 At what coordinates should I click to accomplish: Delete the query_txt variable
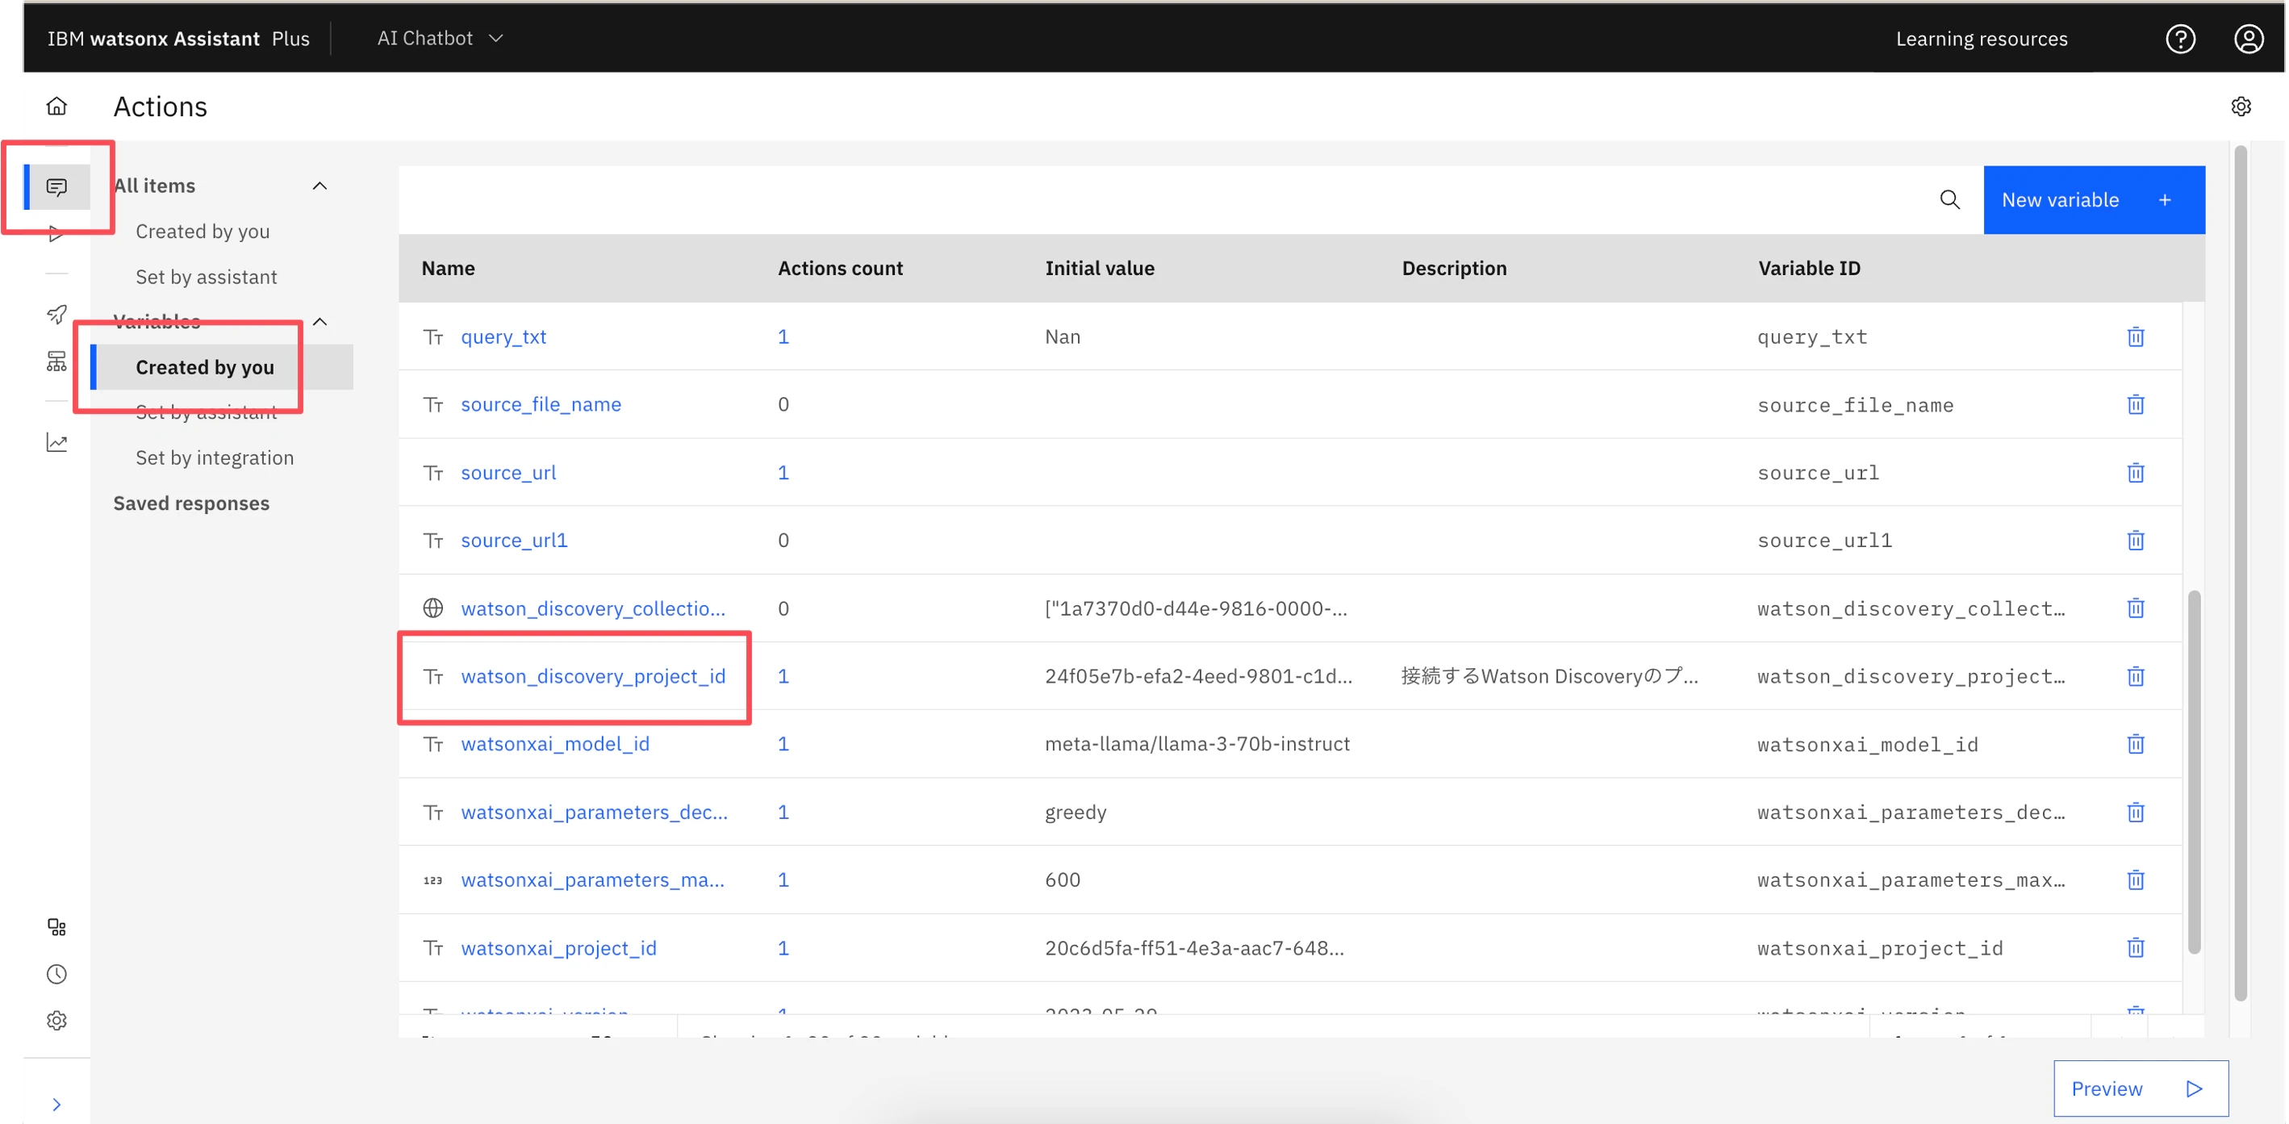tap(2135, 336)
